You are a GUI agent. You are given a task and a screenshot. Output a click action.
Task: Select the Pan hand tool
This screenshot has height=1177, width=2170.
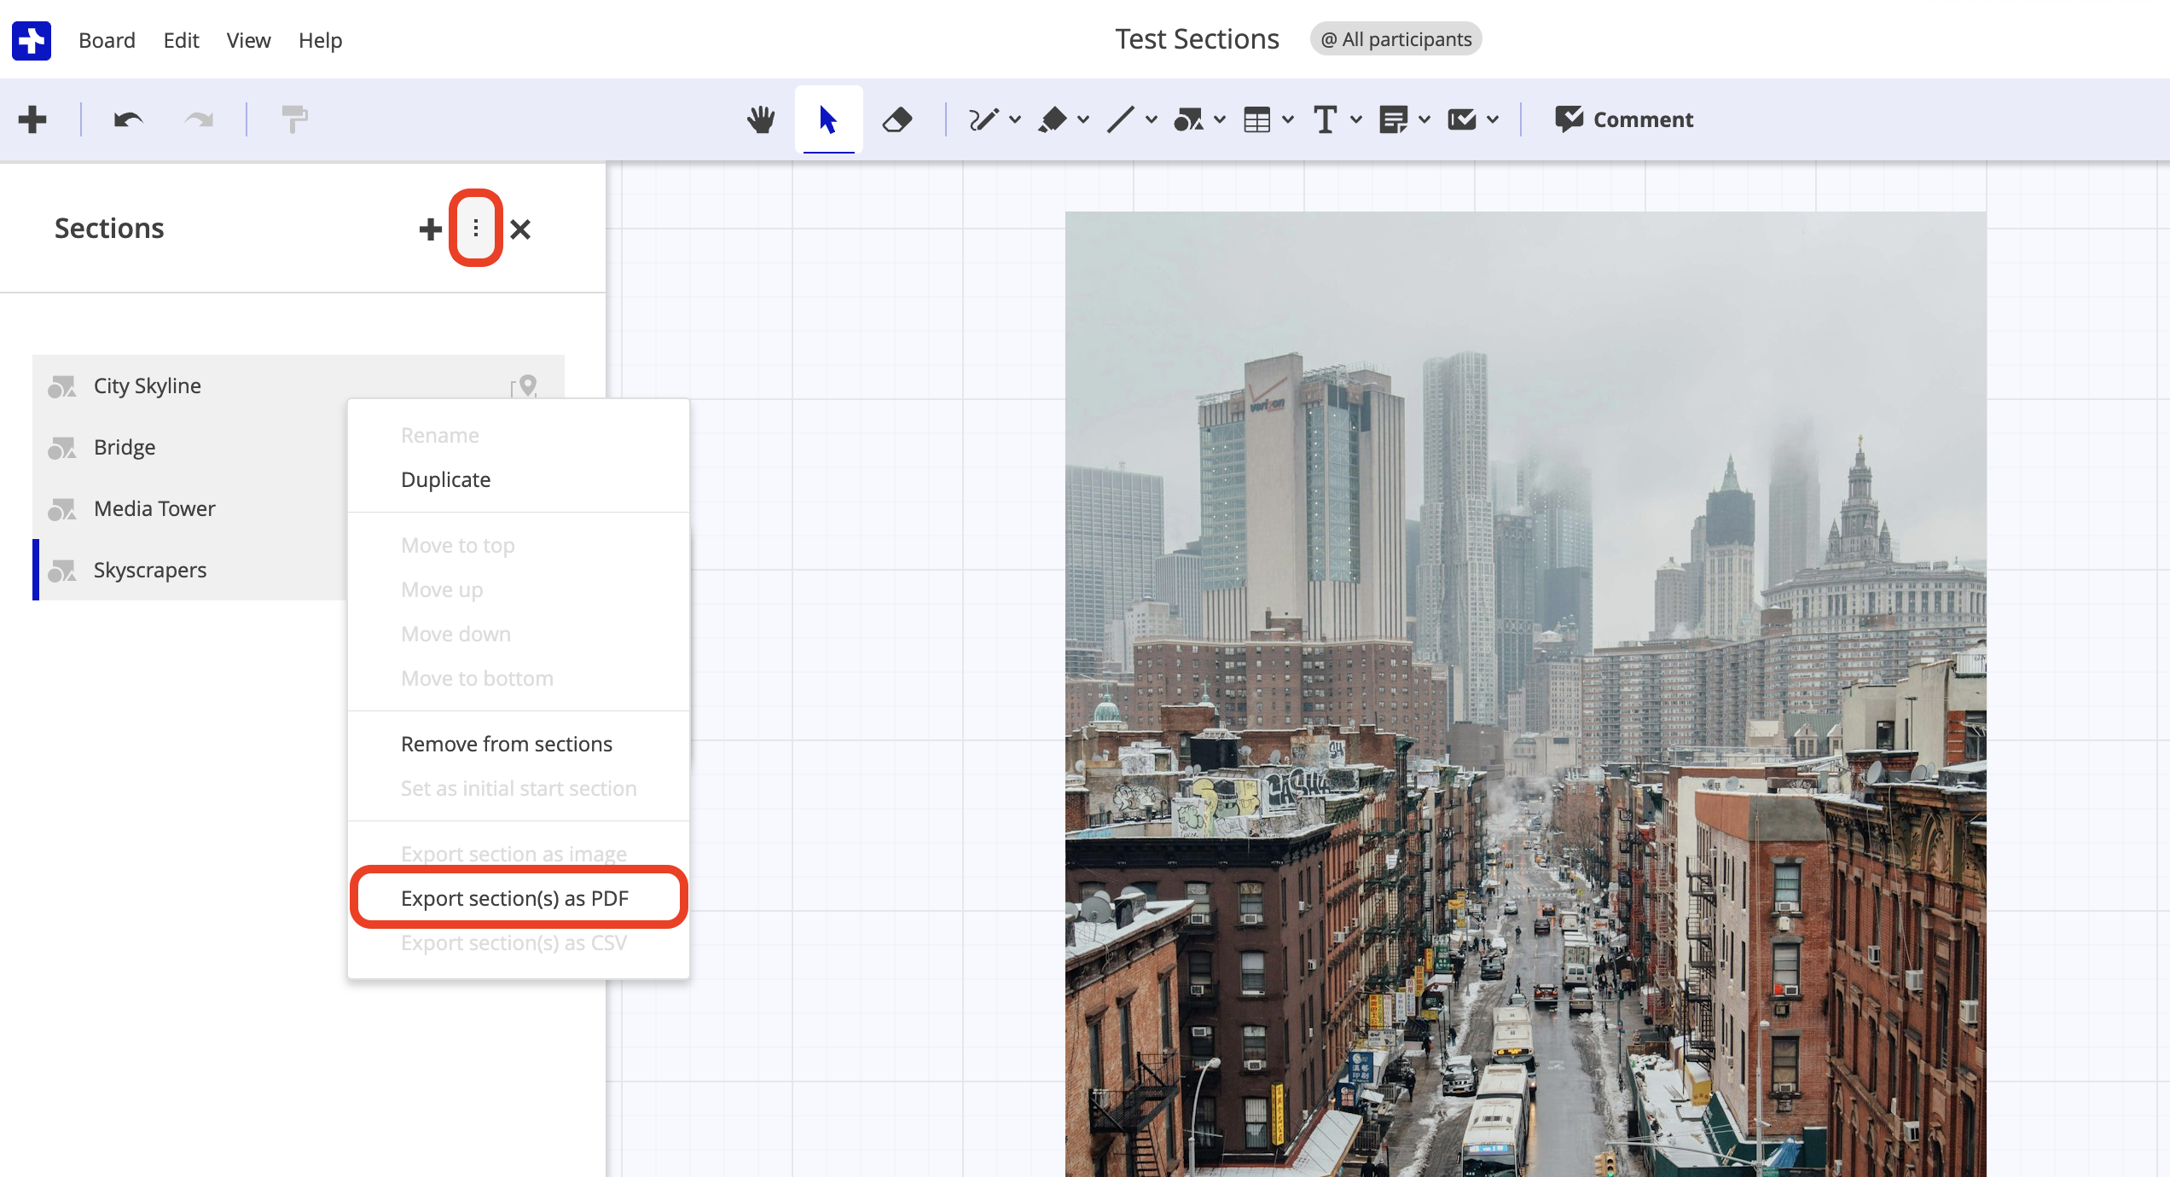point(761,119)
